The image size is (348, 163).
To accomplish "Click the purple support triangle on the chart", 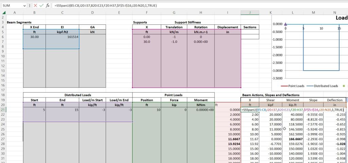I will [285, 24].
